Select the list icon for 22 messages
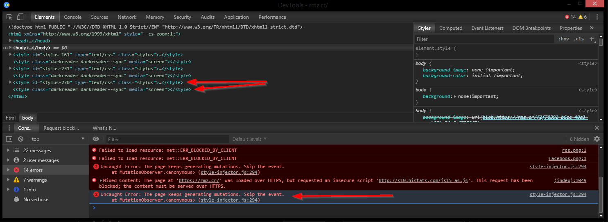The height and width of the screenshot is (222, 608). pos(16,150)
